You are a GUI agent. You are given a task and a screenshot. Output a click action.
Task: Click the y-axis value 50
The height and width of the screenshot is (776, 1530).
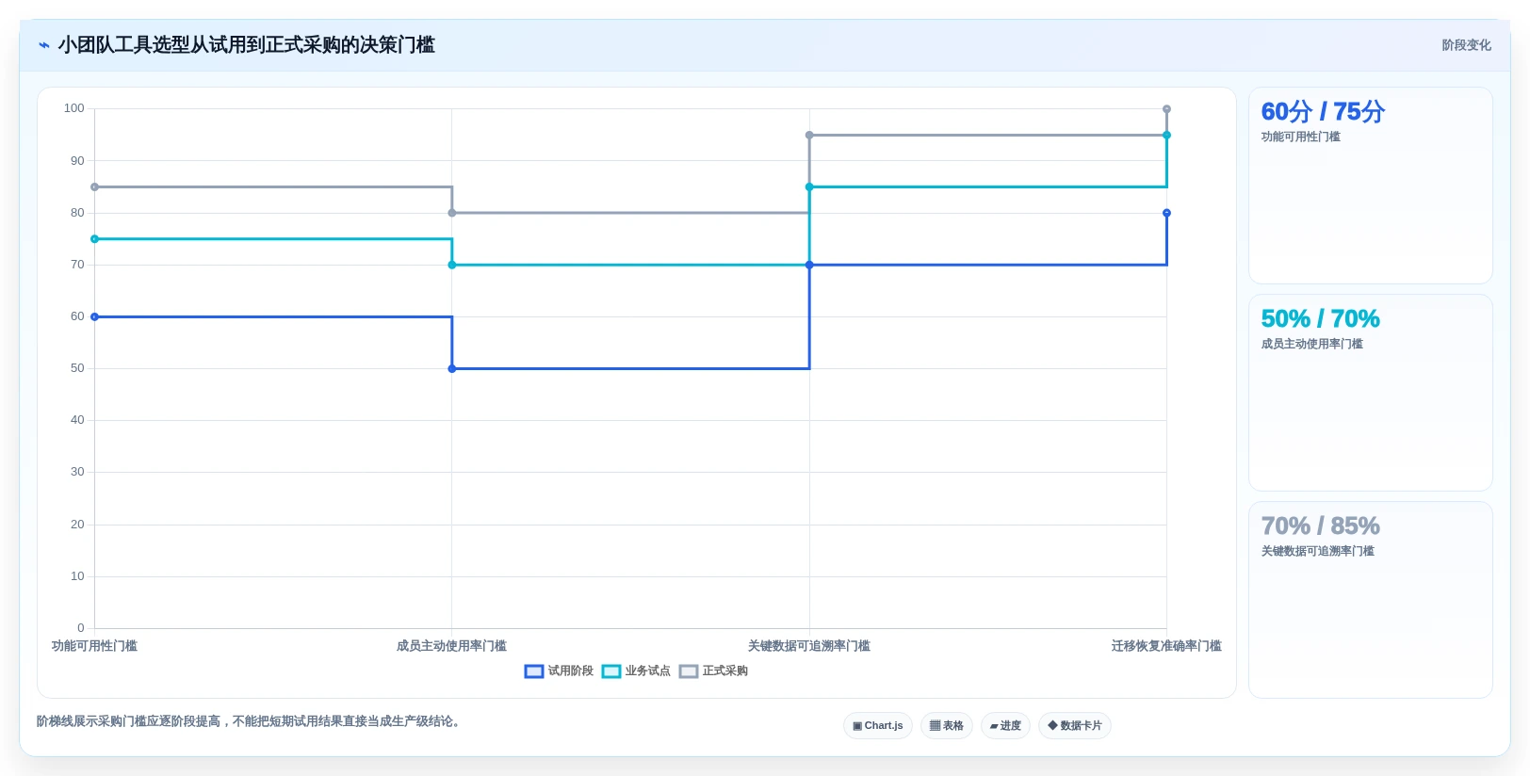click(x=77, y=368)
